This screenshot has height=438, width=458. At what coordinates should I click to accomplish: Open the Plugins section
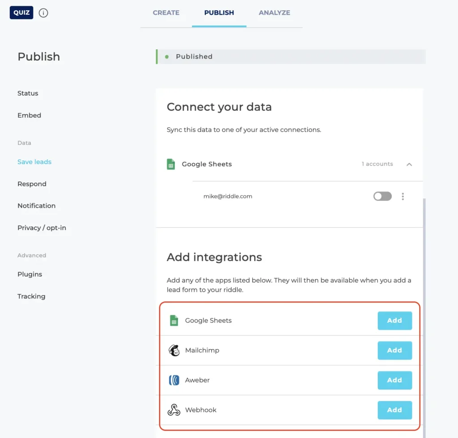(30, 274)
